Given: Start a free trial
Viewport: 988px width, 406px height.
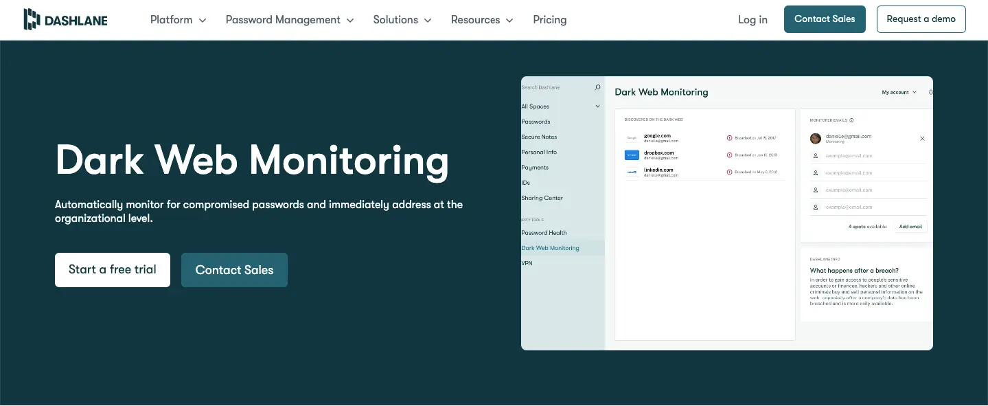Looking at the screenshot, I should coord(113,270).
